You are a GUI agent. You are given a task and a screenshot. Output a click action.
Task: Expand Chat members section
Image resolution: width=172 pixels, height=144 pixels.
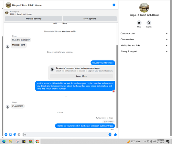point(144,40)
